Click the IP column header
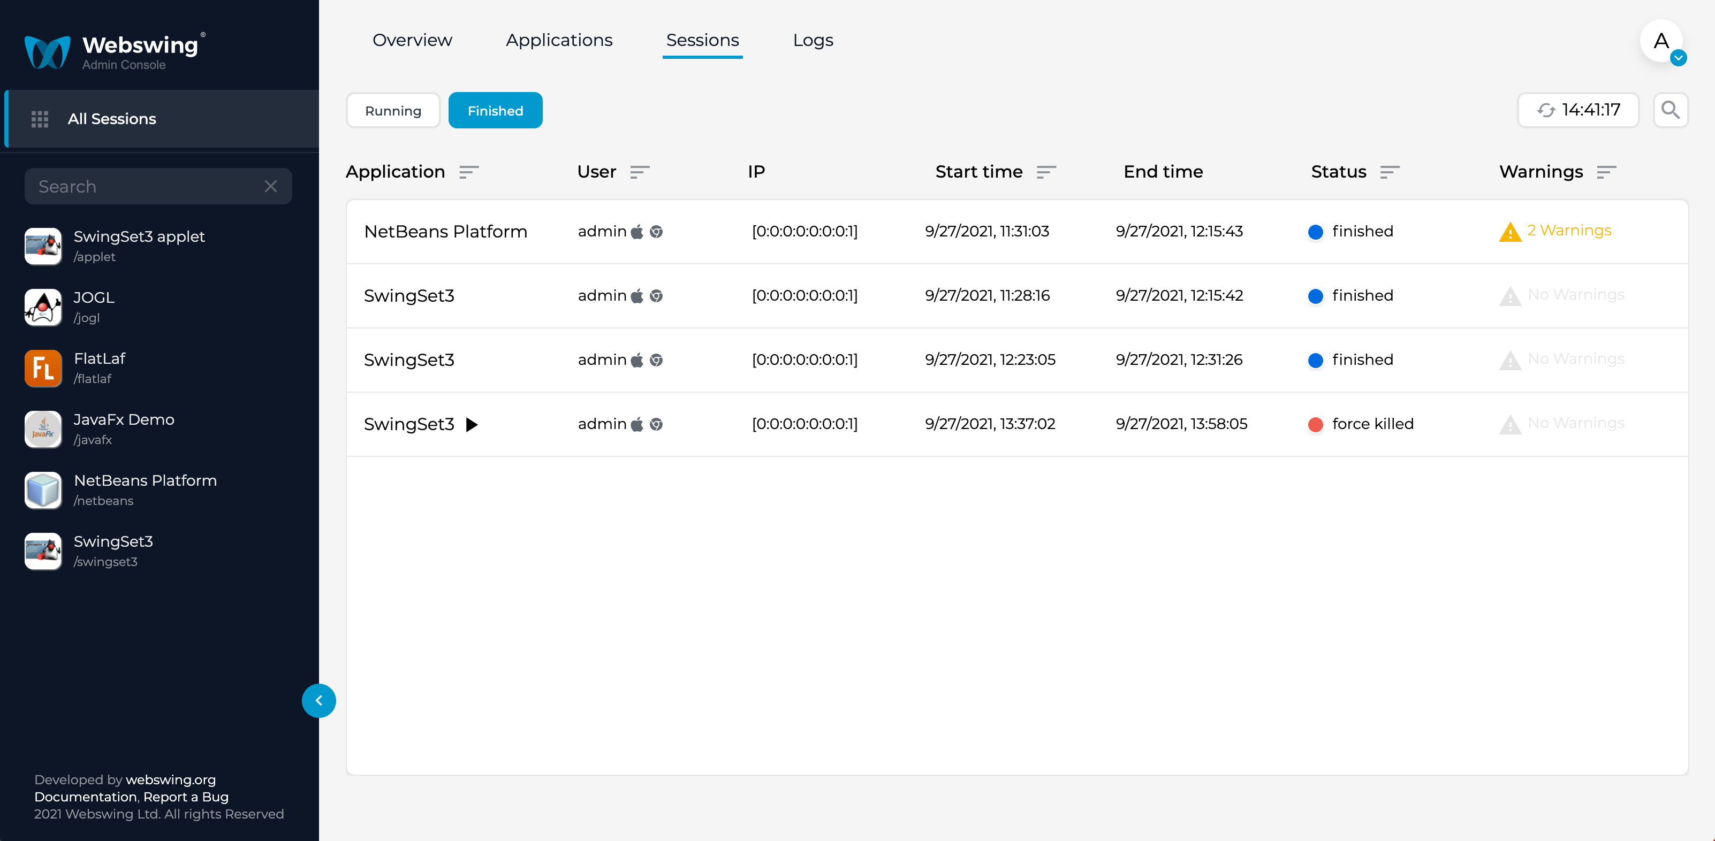The image size is (1715, 841). pyautogui.click(x=756, y=172)
